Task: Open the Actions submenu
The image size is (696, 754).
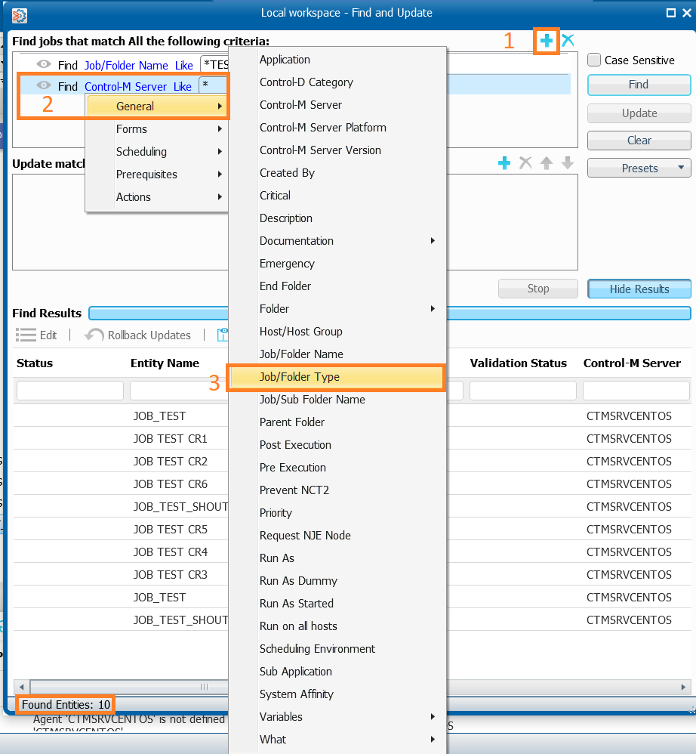Action: coord(156,196)
